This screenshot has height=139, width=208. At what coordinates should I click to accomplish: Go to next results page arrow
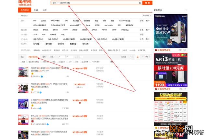[150, 57]
